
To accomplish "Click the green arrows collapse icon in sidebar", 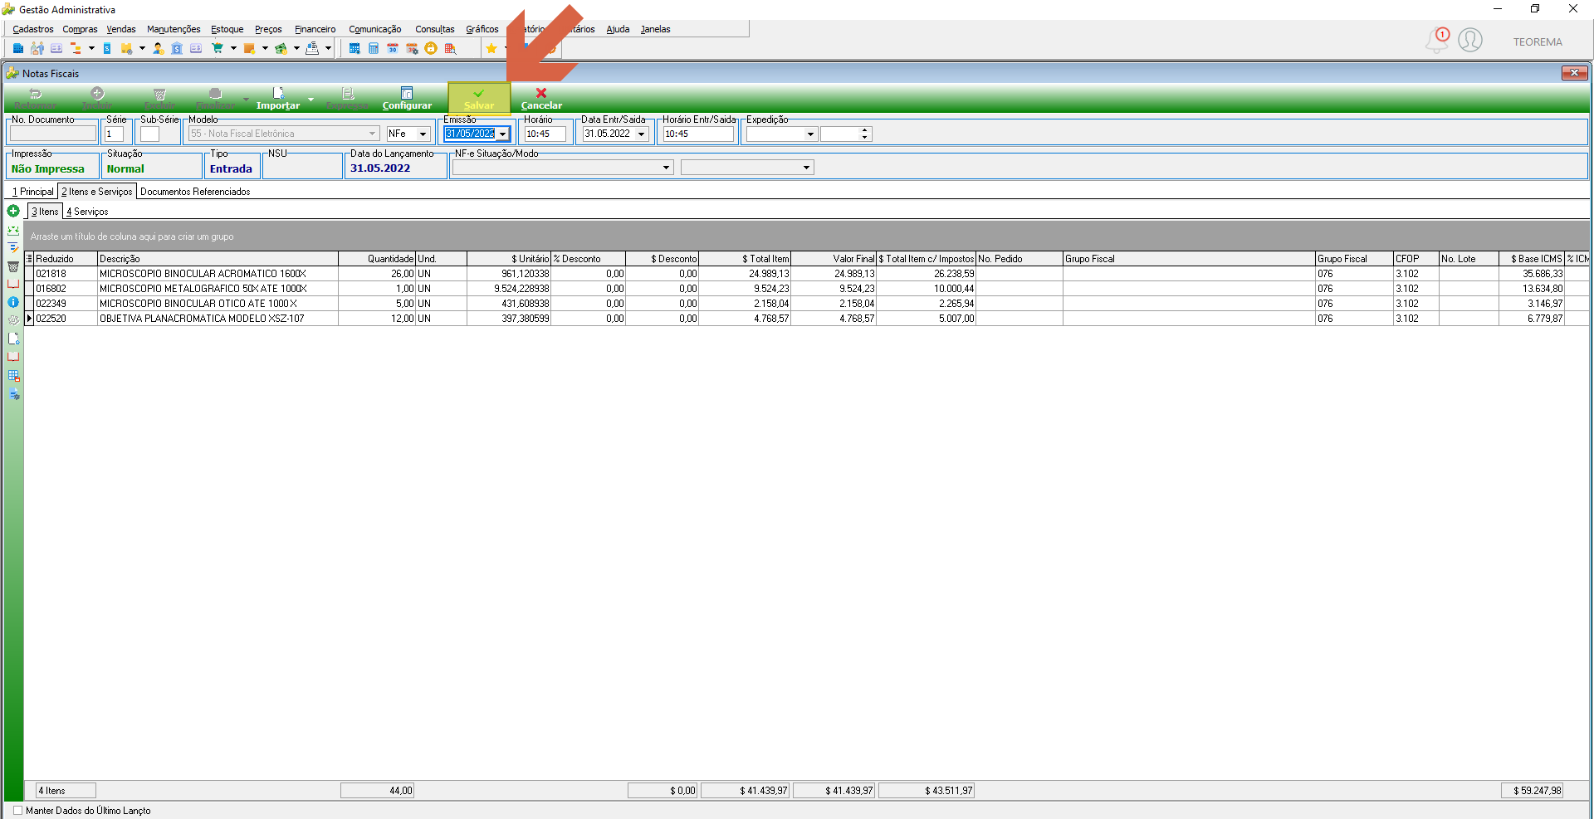I will tap(13, 230).
